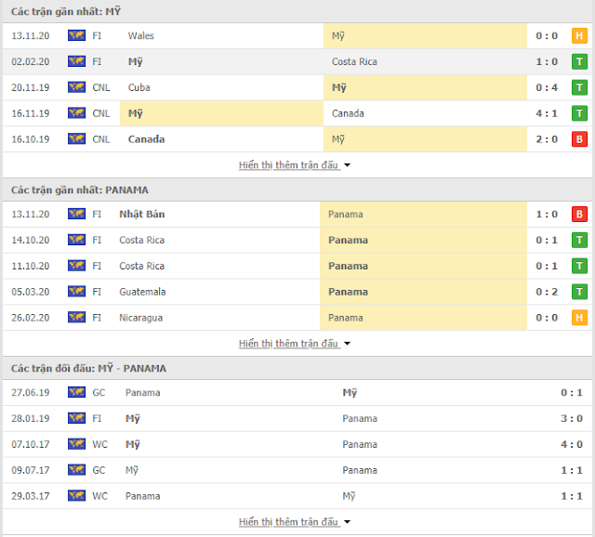595x537 pixels.
Task: Click the green T badge for Guatemala vs Panama
Action: 579,292
